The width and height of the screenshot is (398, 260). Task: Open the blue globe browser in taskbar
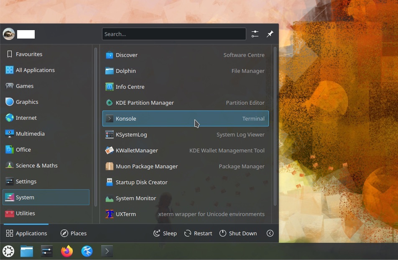pyautogui.click(x=87, y=251)
